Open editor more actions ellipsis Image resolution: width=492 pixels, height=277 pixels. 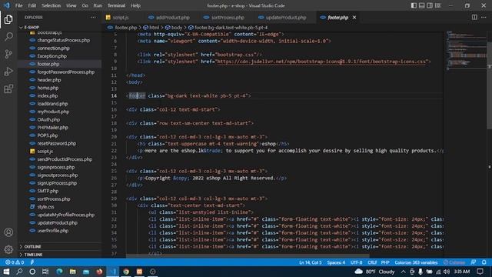[484, 17]
